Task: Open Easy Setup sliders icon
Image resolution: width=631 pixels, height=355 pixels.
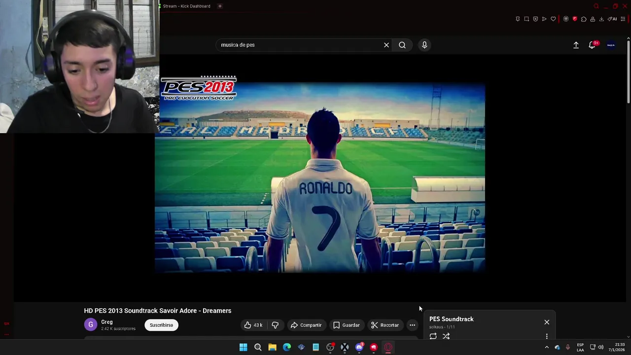Action: click(x=623, y=19)
